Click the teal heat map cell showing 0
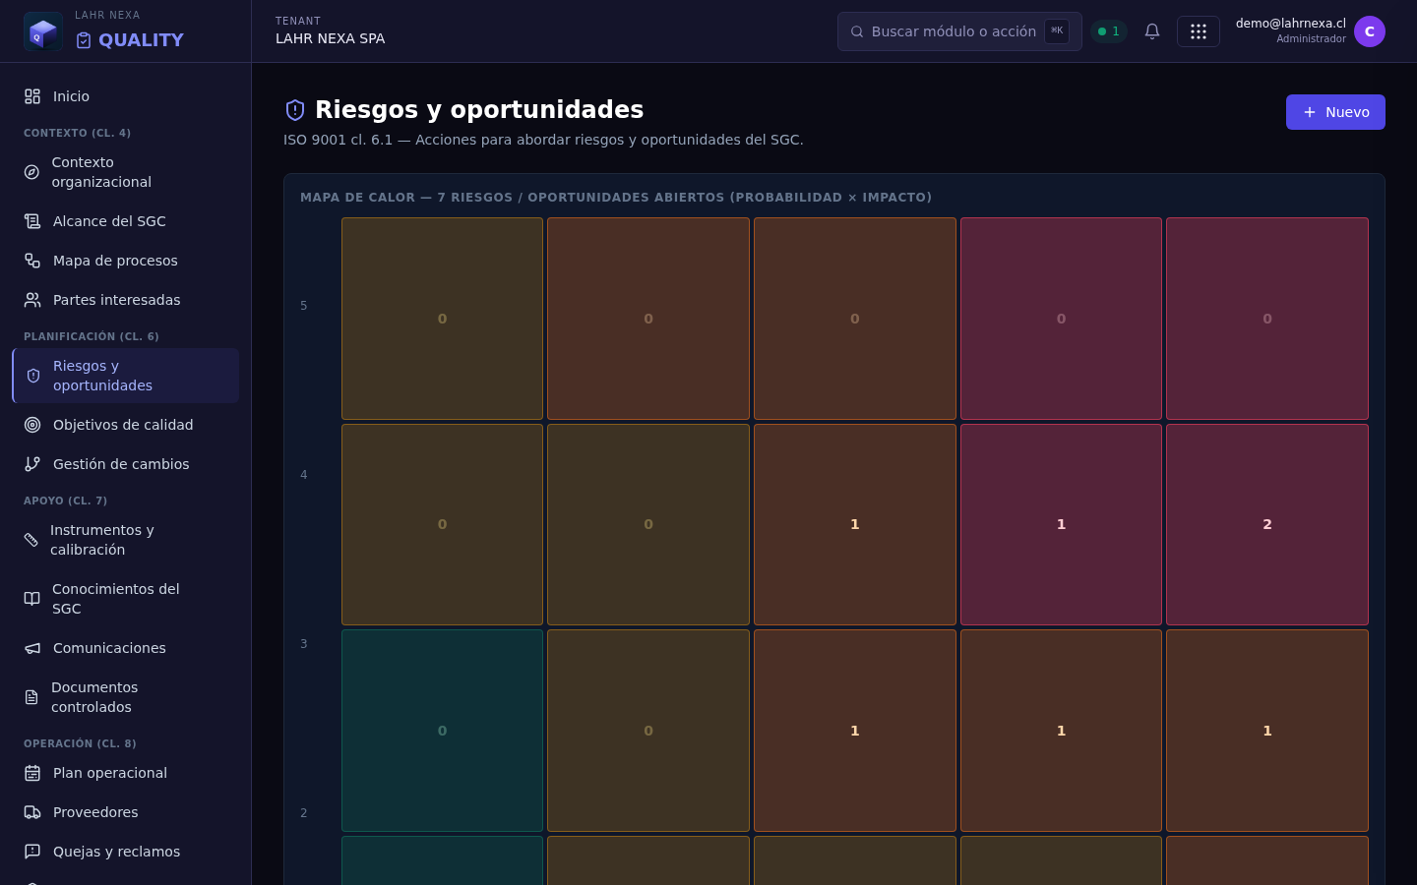 (442, 731)
